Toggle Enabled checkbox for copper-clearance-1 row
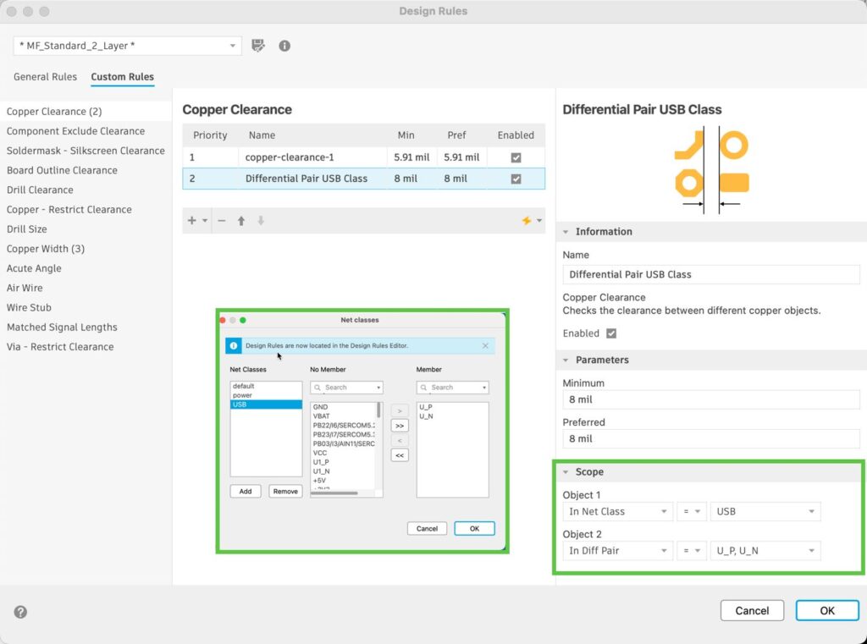 pos(516,157)
